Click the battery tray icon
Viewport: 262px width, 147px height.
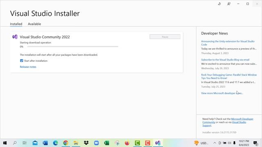225,143
